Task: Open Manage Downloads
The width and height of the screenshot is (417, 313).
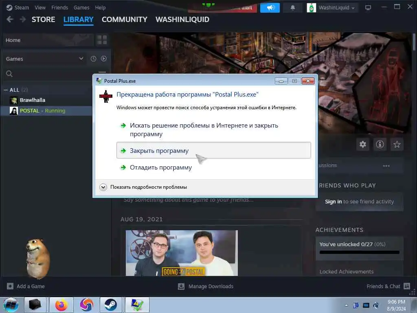Action: pyautogui.click(x=206, y=287)
